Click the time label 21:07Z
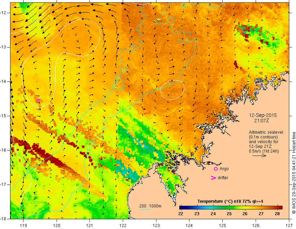296x229 pixels. [x=261, y=121]
